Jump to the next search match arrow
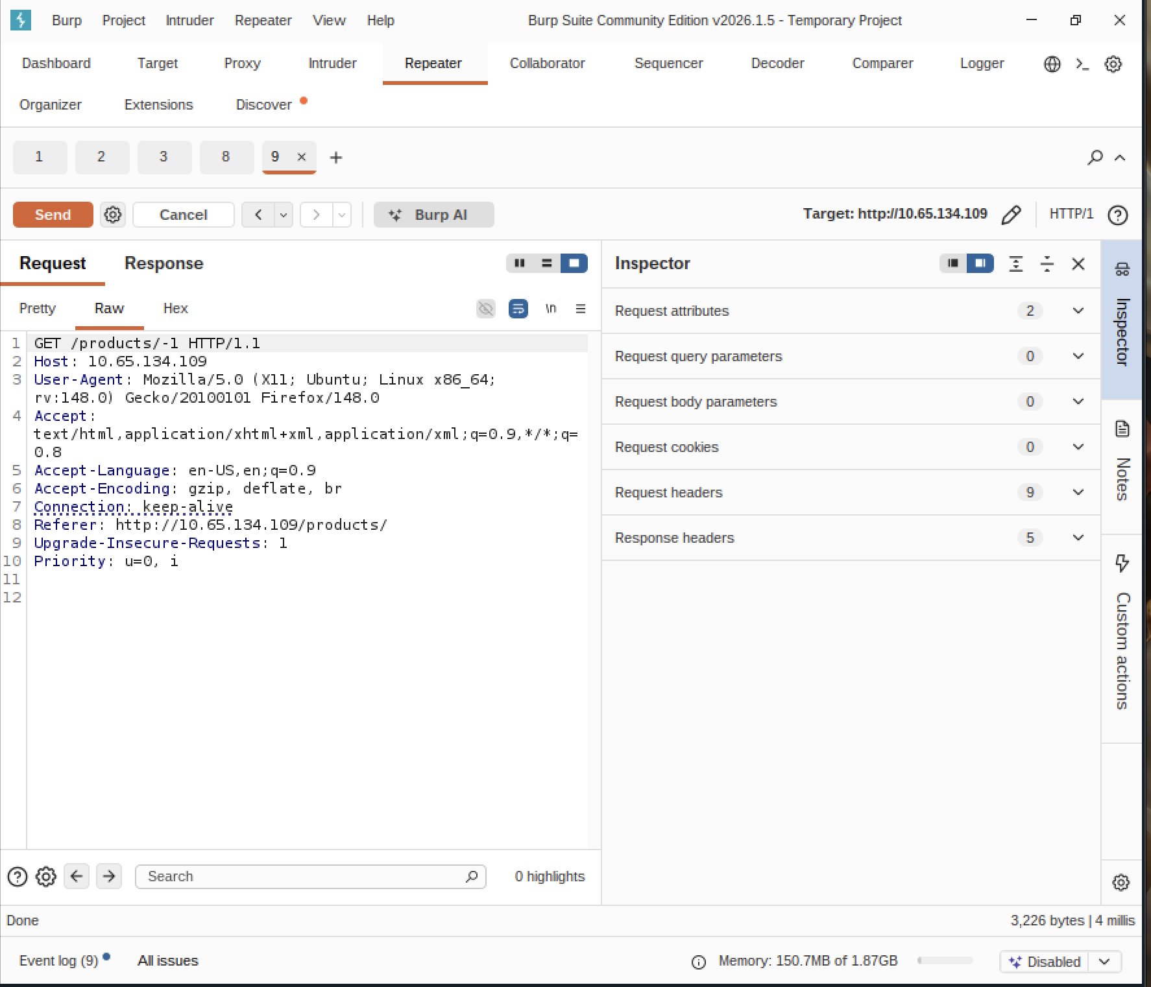 109,877
